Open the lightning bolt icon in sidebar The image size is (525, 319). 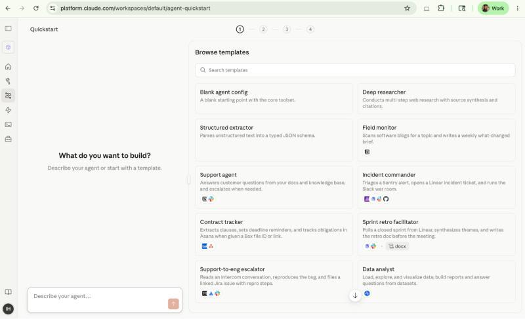point(9,110)
